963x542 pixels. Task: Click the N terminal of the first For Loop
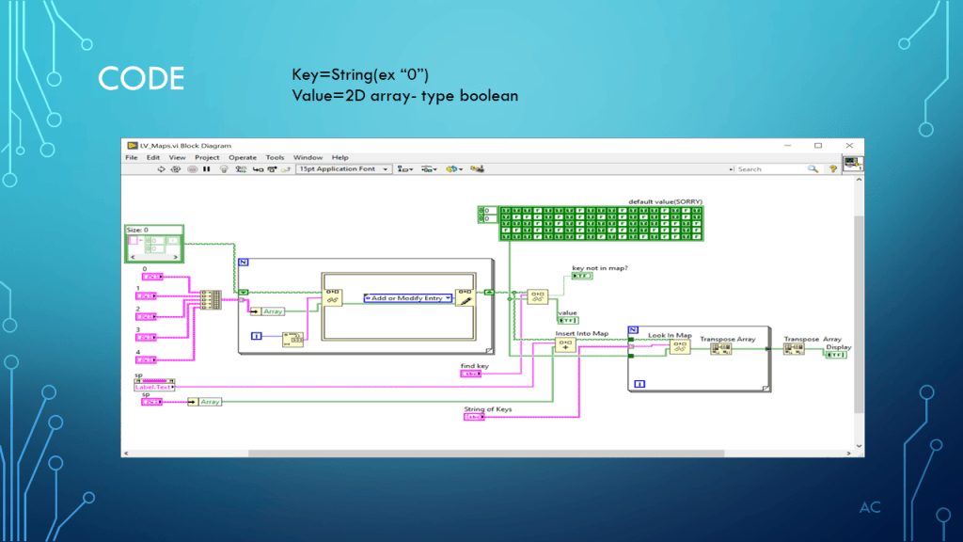pos(244,263)
